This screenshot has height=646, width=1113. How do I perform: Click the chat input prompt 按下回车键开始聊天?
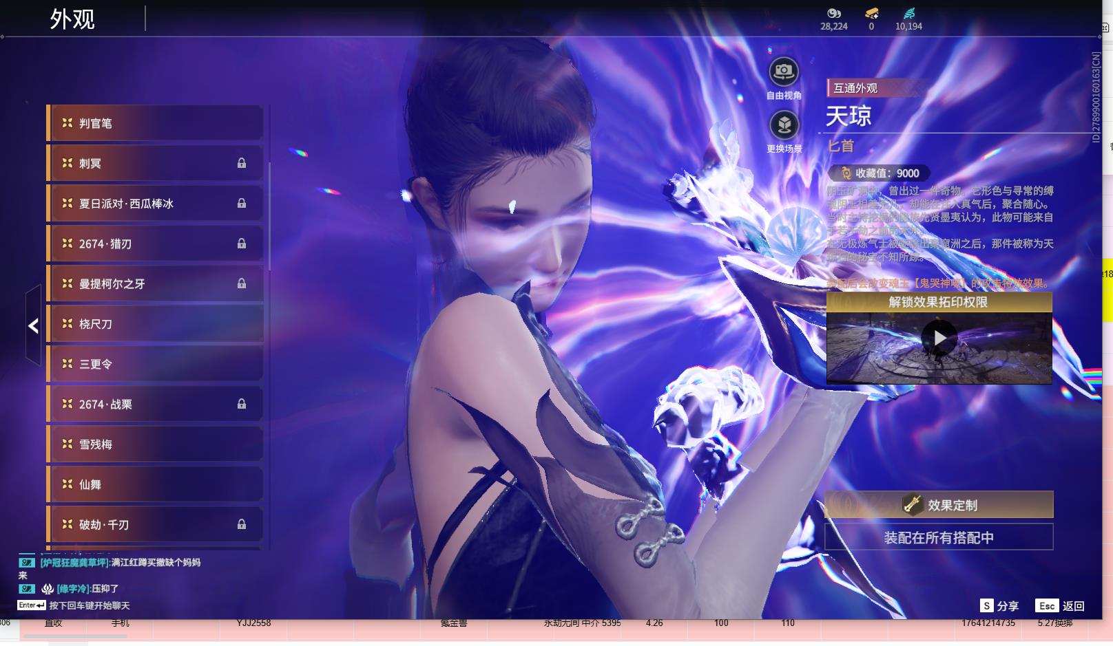point(90,605)
